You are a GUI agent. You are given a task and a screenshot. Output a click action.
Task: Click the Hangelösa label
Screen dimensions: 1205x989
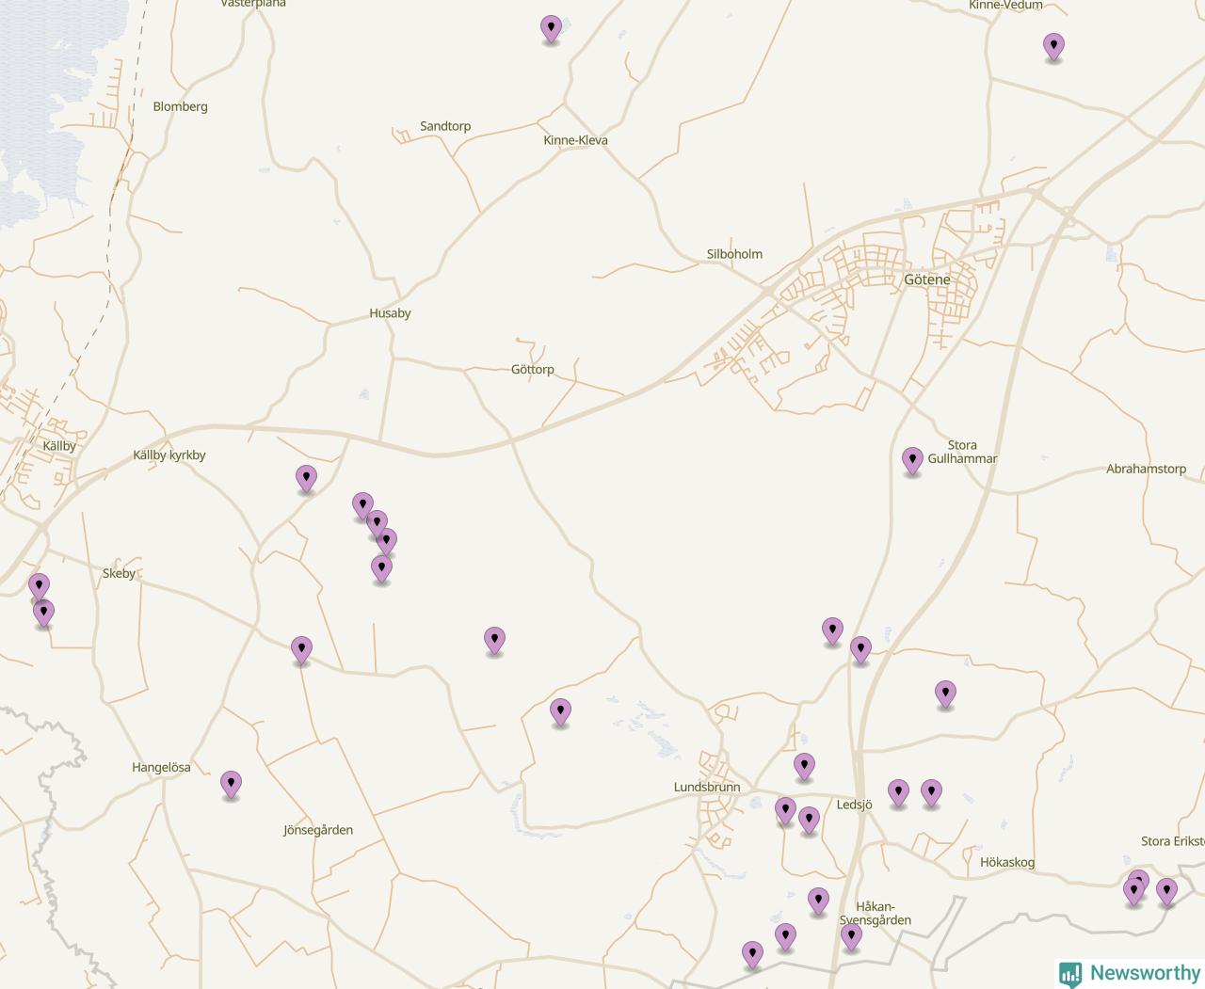tap(161, 767)
